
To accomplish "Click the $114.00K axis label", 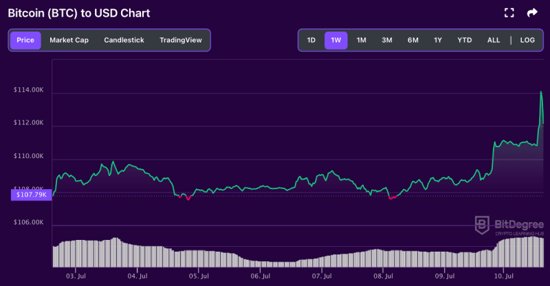I will [x=28, y=90].
